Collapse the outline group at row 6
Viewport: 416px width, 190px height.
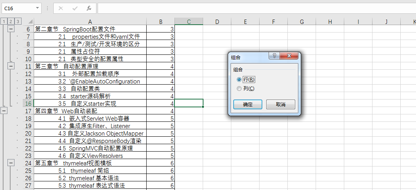coord(11,29)
